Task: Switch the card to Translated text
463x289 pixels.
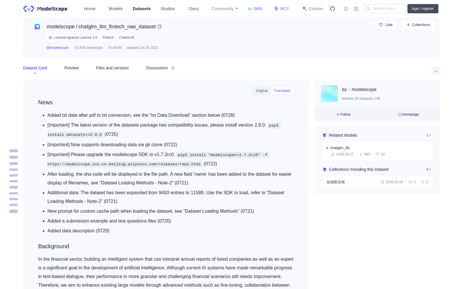Action: pos(282,91)
